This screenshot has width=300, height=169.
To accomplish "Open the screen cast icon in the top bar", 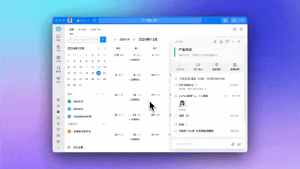I will (234, 20).
